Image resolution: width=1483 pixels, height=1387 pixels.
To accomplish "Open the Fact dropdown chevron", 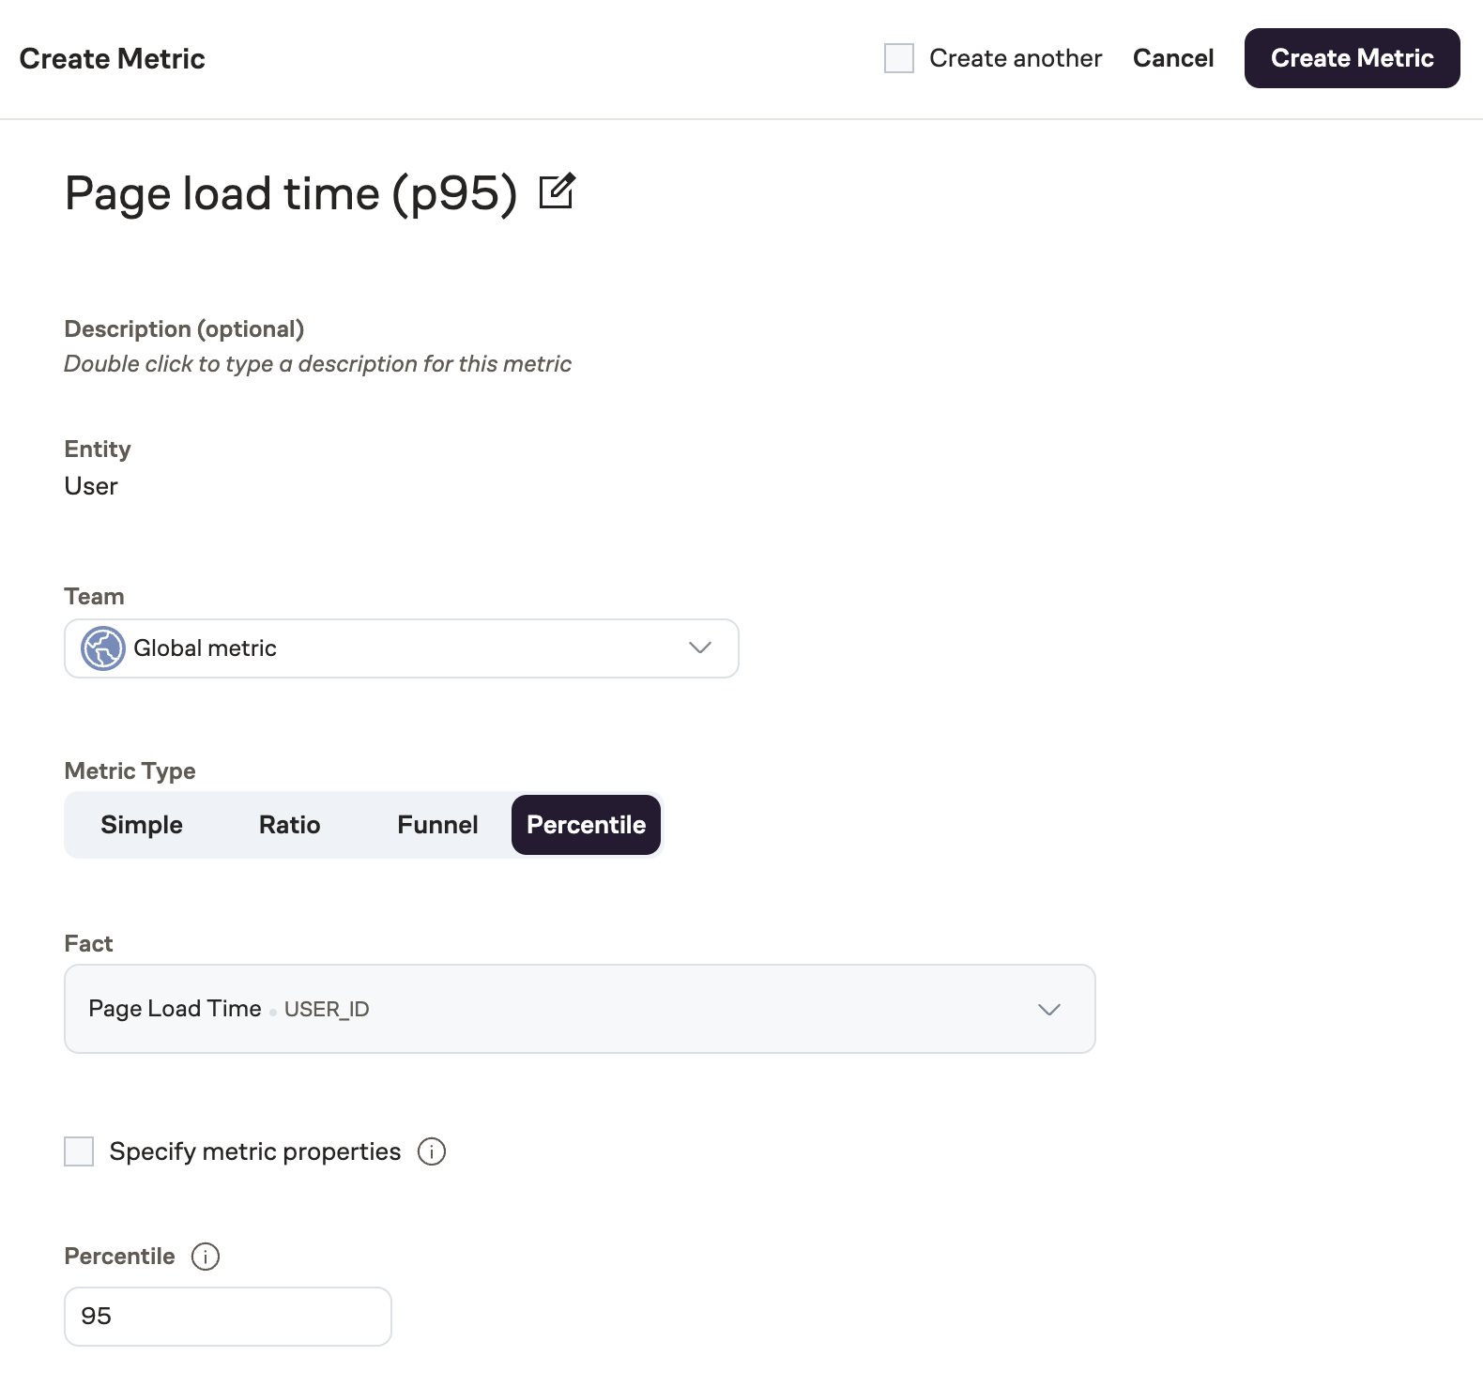I will coord(1048,1010).
